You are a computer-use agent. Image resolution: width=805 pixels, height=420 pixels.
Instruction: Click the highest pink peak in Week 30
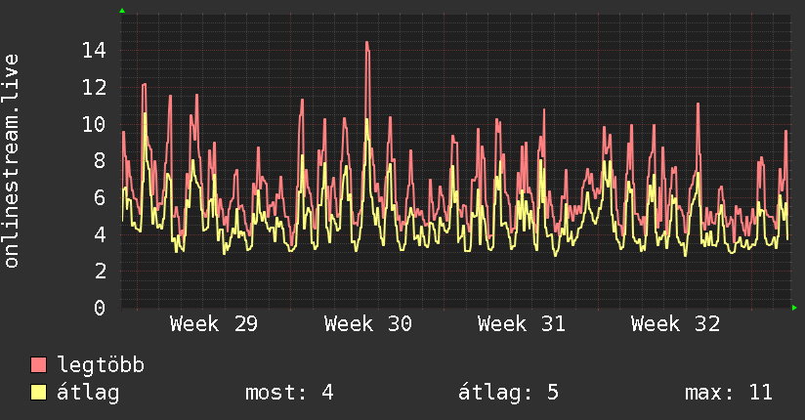point(367,43)
